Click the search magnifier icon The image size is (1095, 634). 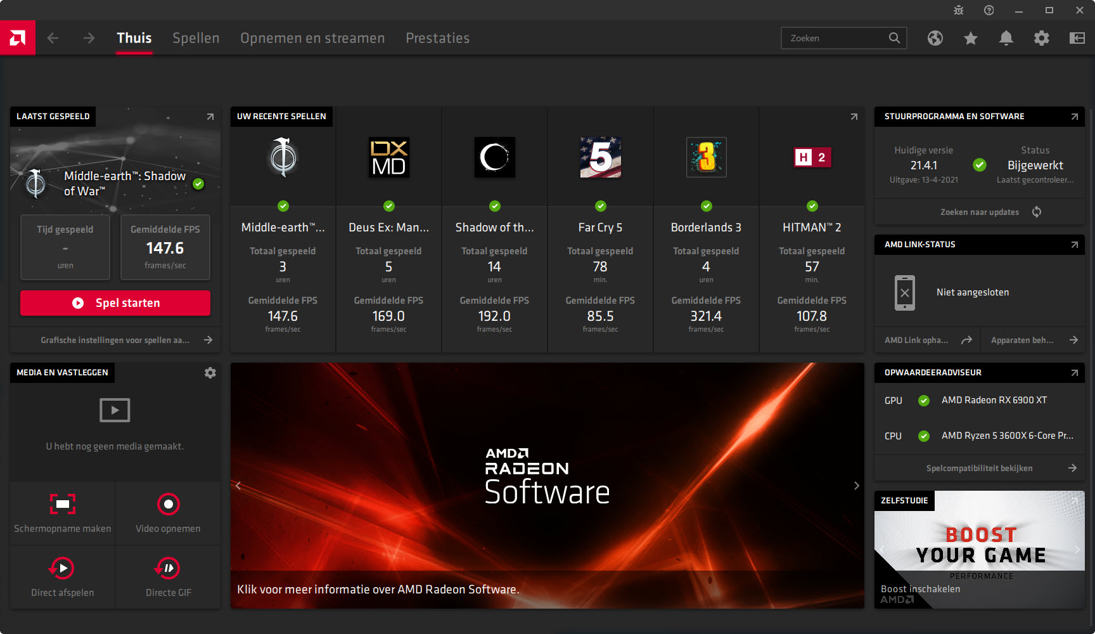(894, 38)
